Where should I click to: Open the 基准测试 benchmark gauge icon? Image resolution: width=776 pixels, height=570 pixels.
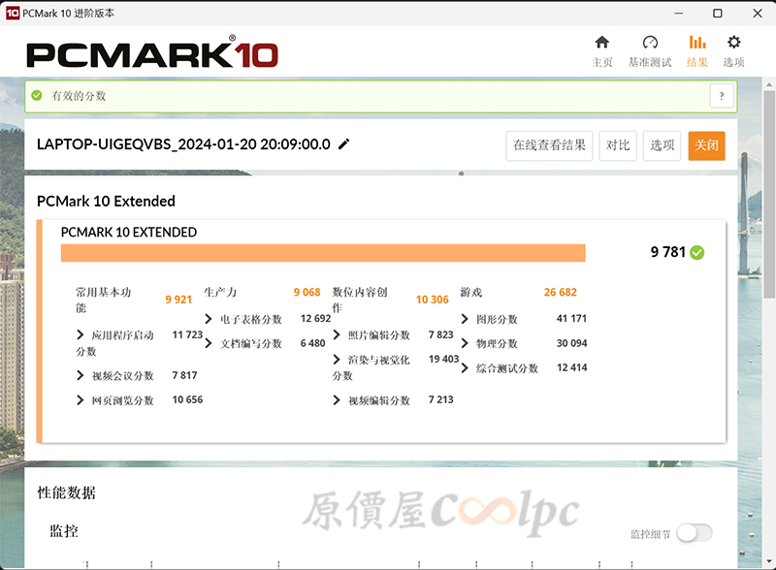(650, 43)
